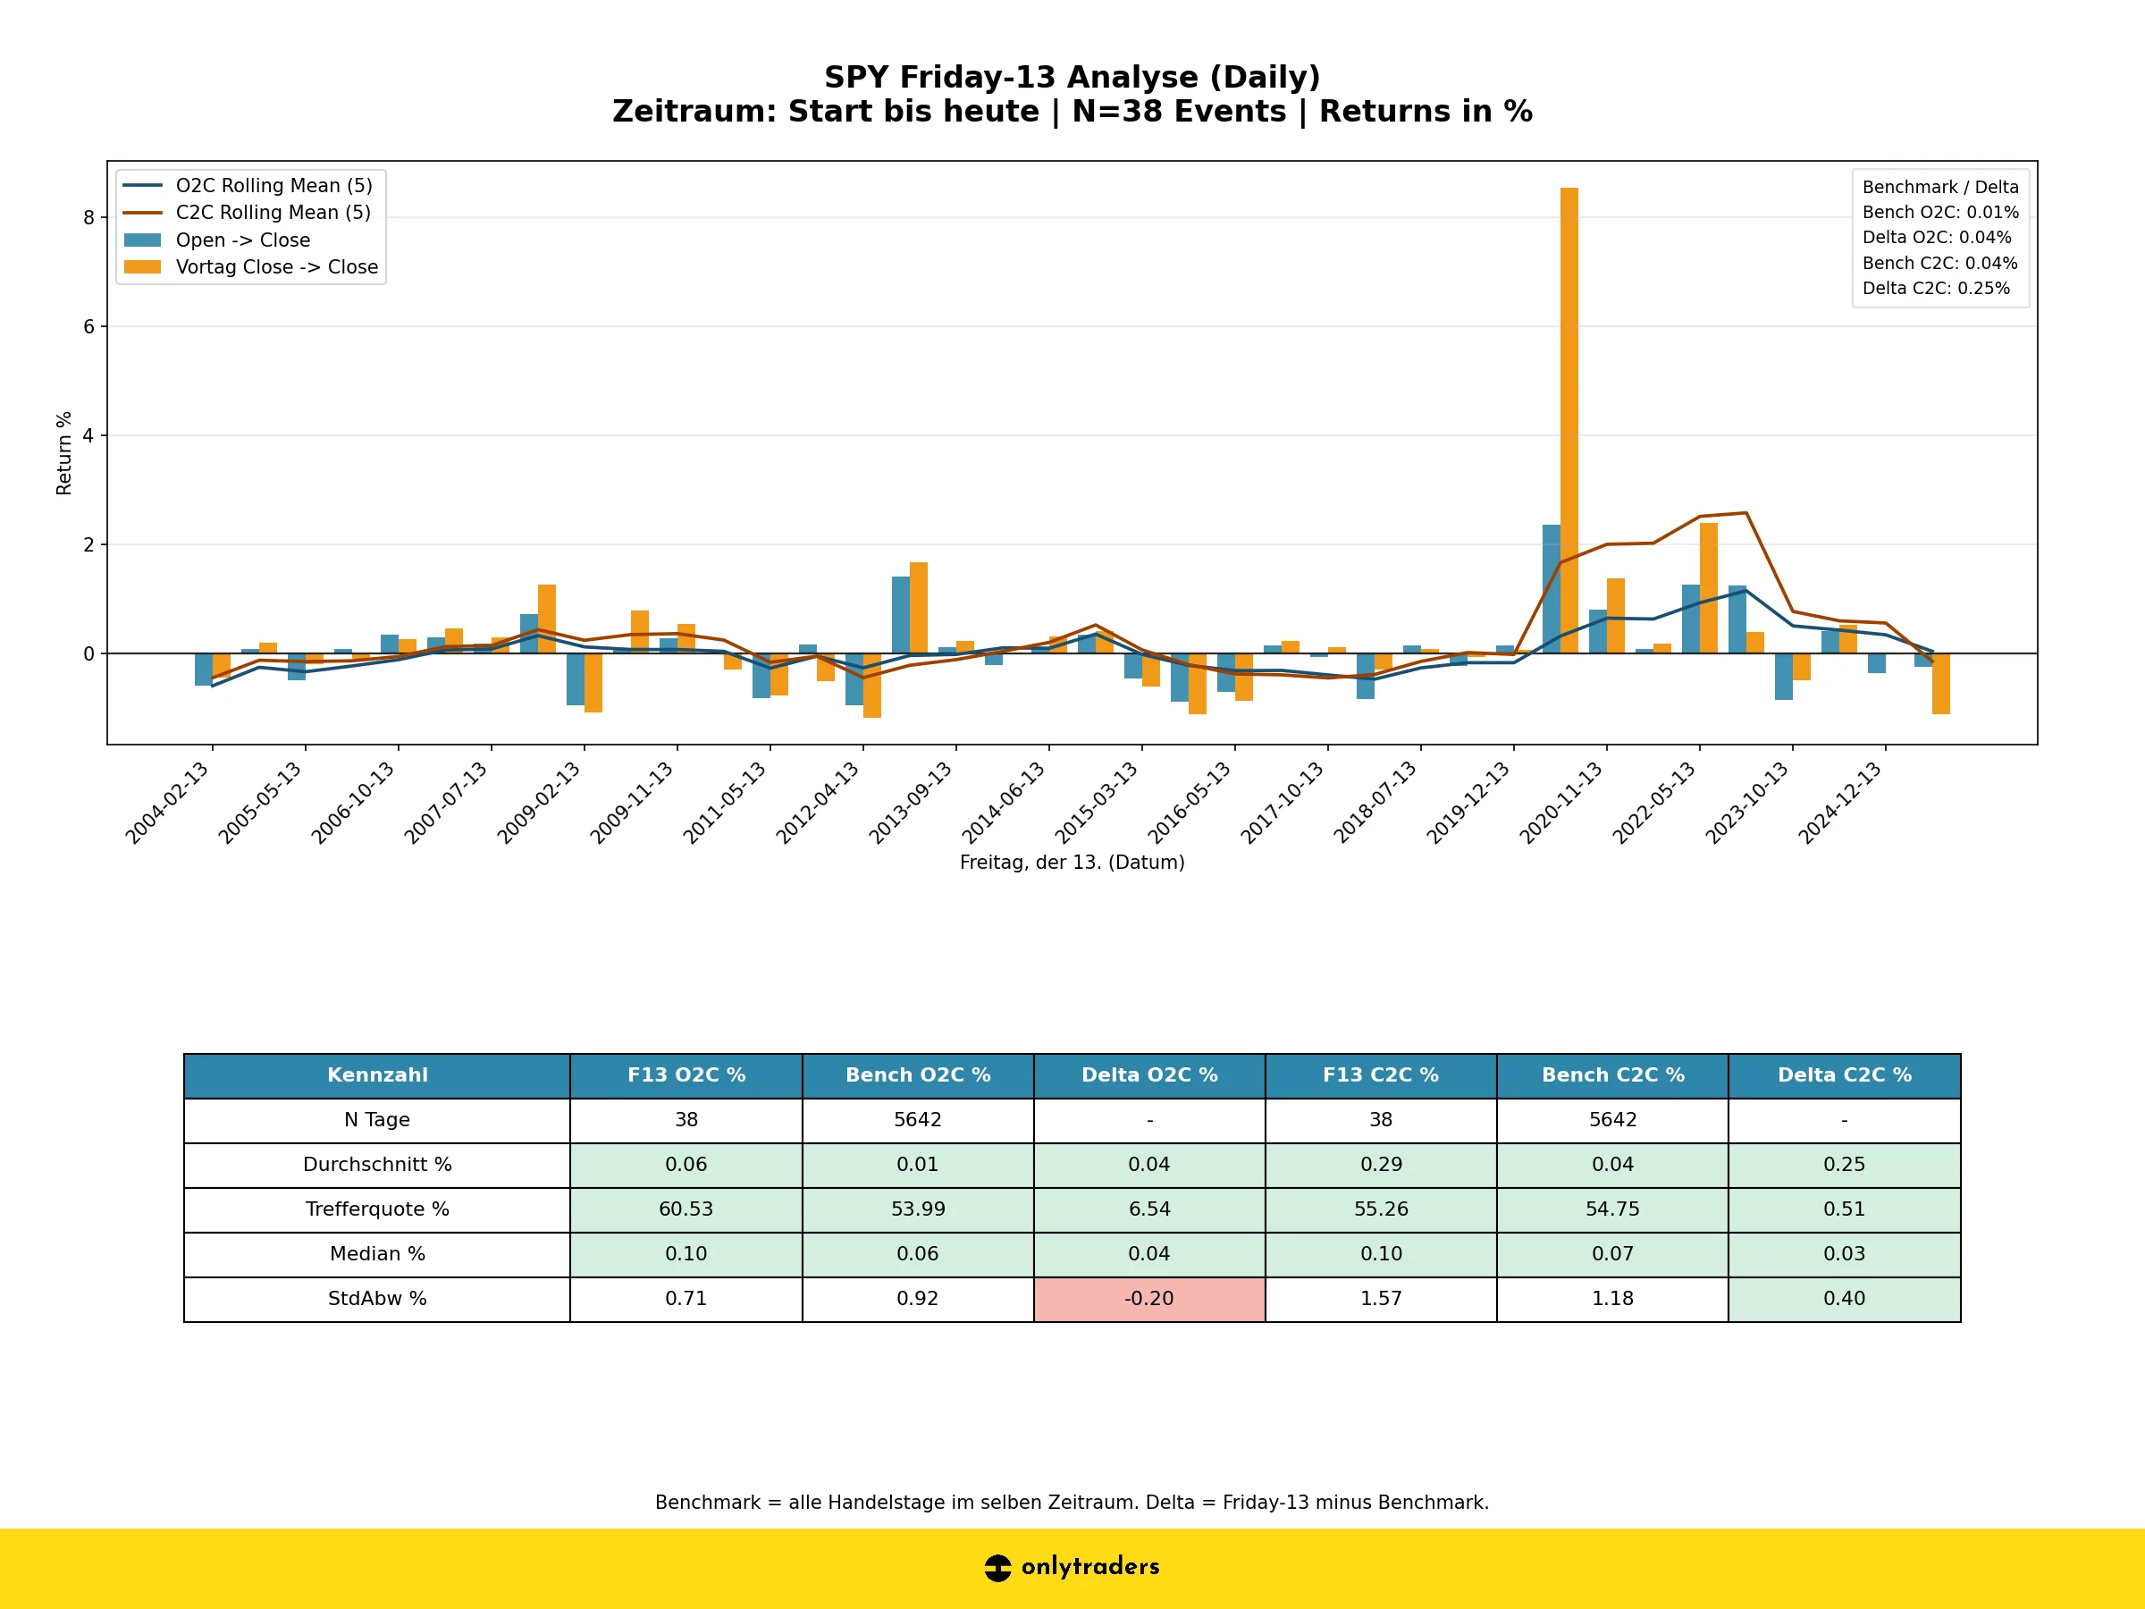Image resolution: width=2145 pixels, height=1609 pixels.
Task: Click the Benchmark / Delta info box title
Action: [x=1939, y=187]
